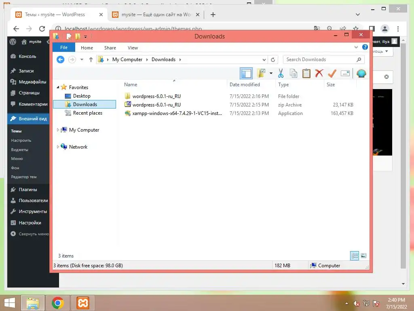Open a new Chrome tab

(213, 15)
